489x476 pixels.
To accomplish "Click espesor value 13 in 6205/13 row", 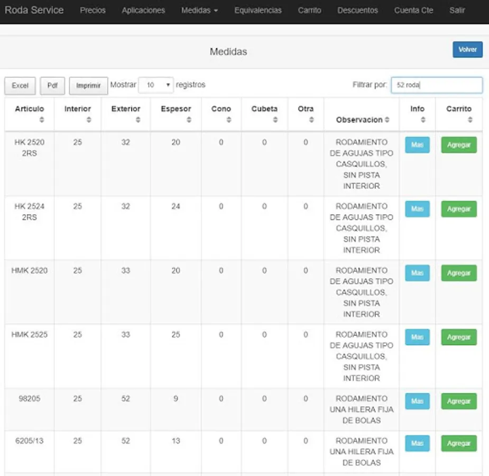I will pyautogui.click(x=176, y=441).
